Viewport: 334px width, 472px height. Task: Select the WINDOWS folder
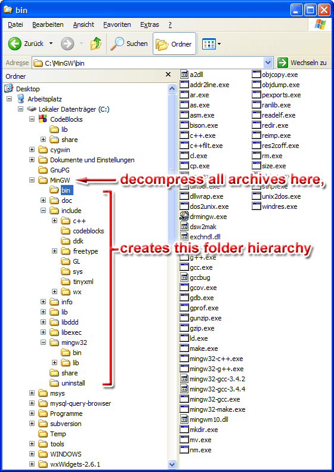pyautogui.click(x=60, y=454)
